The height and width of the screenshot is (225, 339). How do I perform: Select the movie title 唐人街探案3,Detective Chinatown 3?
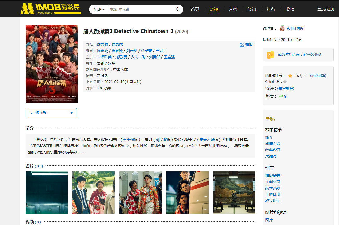[x=128, y=31]
